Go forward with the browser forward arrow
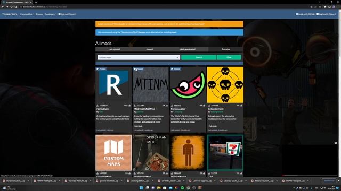 [x=7, y=7]
